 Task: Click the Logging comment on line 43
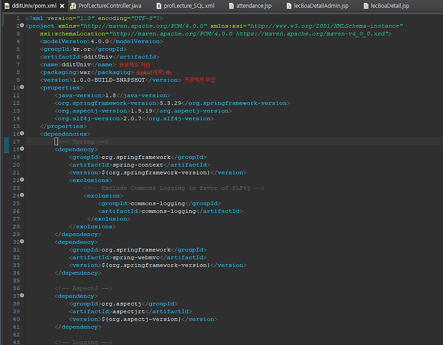[83, 342]
